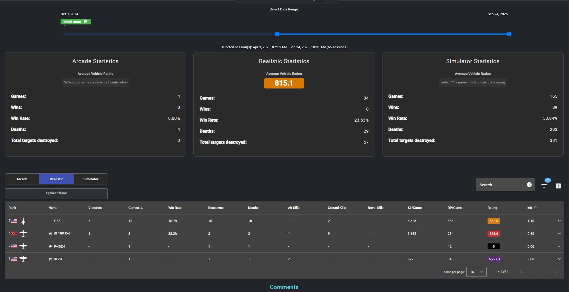Sort by Victories column header
This screenshot has width=569, height=292.
pyautogui.click(x=95, y=208)
